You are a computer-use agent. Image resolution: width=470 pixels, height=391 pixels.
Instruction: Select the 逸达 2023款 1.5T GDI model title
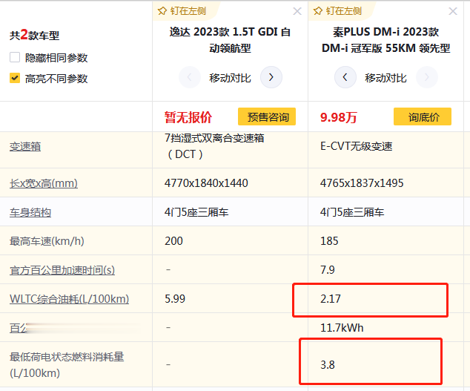click(x=230, y=40)
